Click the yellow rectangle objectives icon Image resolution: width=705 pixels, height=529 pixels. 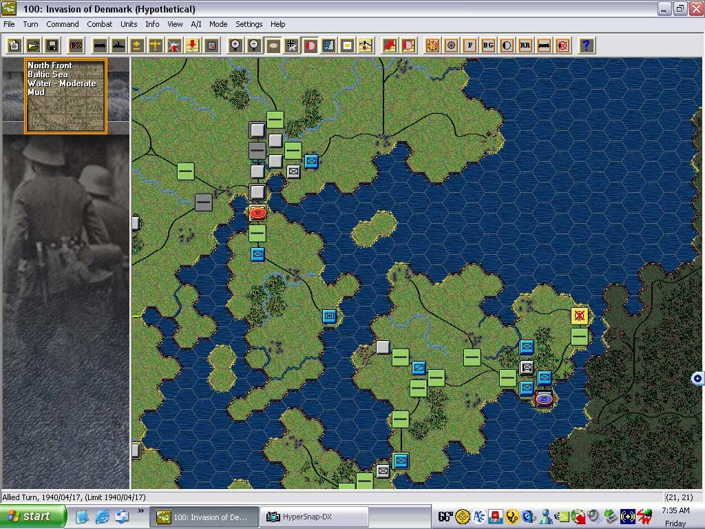point(347,45)
